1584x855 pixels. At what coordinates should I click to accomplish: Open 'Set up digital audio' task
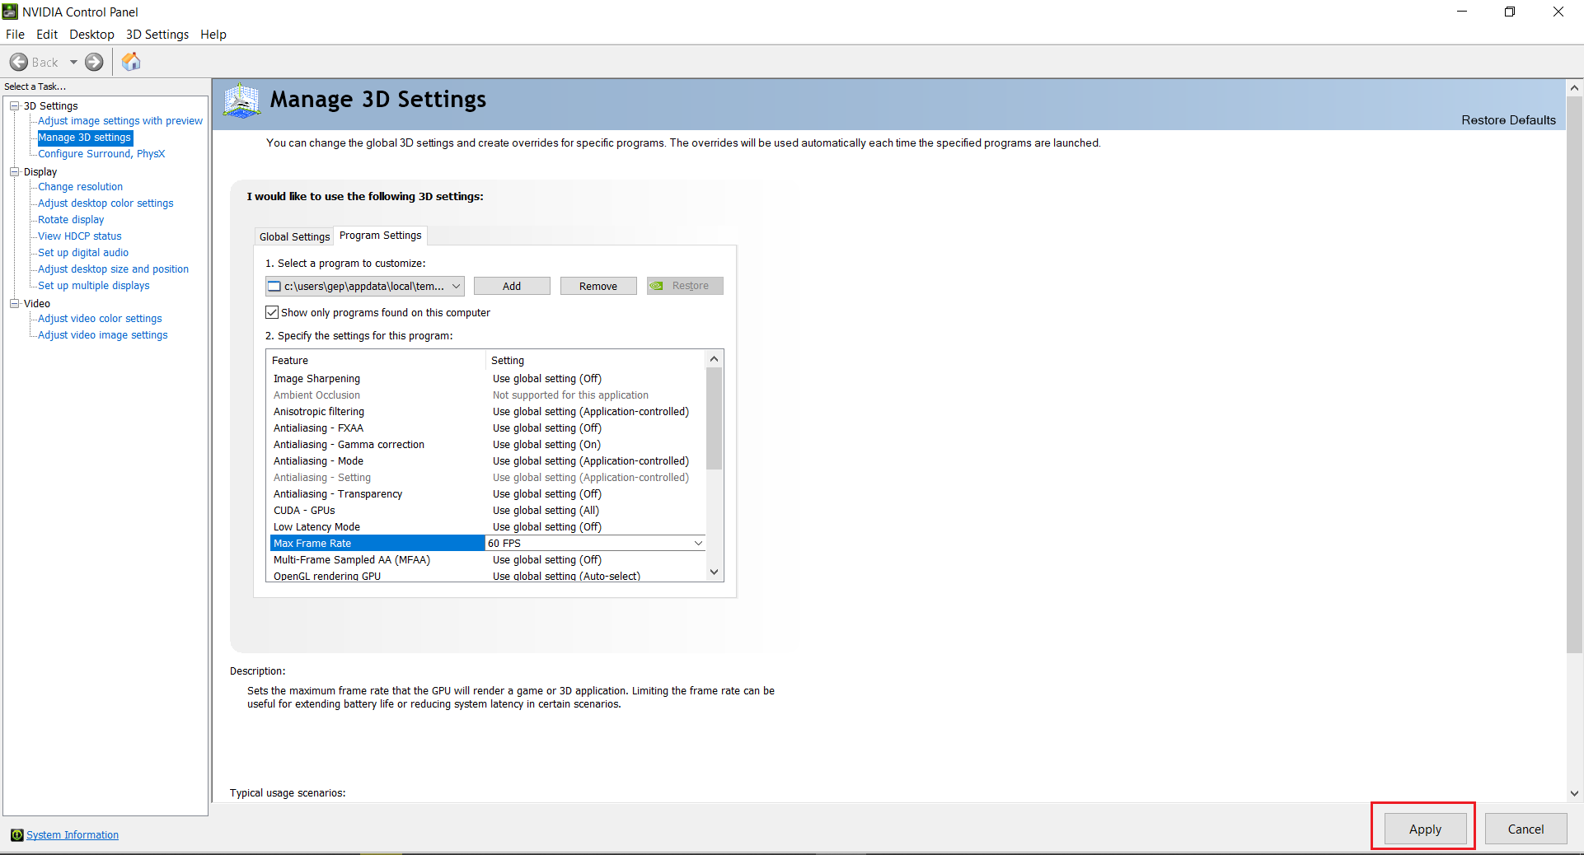(83, 253)
